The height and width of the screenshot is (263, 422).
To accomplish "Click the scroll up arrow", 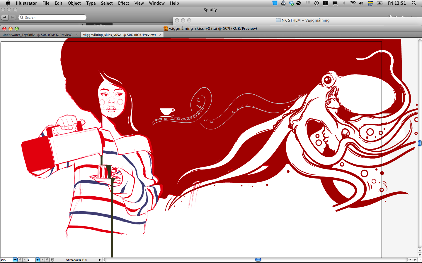I will (x=420, y=250).
